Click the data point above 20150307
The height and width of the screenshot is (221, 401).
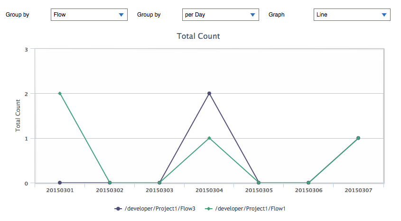(x=358, y=138)
